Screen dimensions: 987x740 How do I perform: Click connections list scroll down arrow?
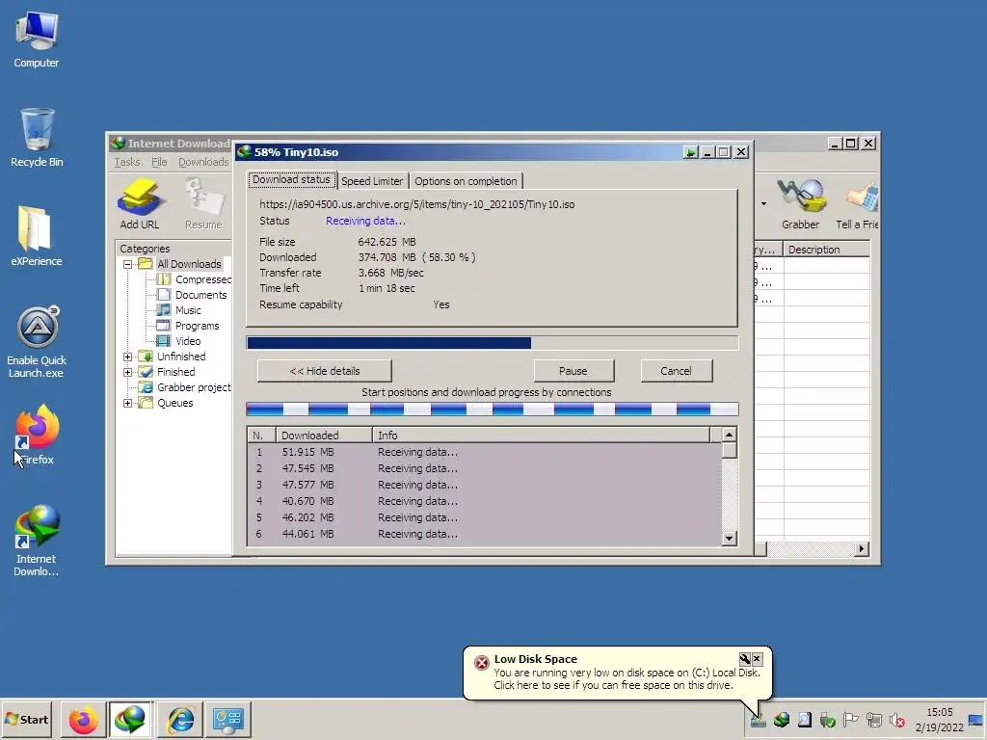(x=729, y=539)
